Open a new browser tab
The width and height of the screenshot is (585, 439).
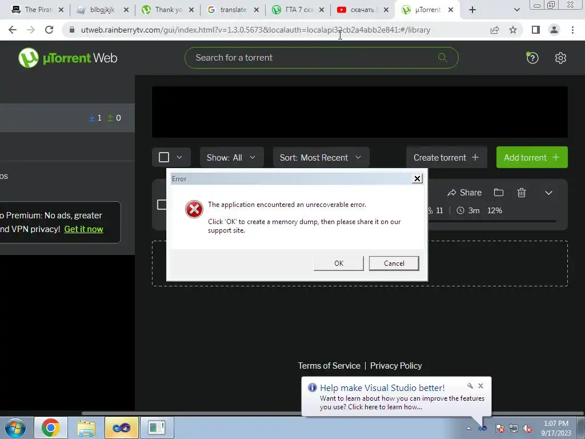[472, 10]
